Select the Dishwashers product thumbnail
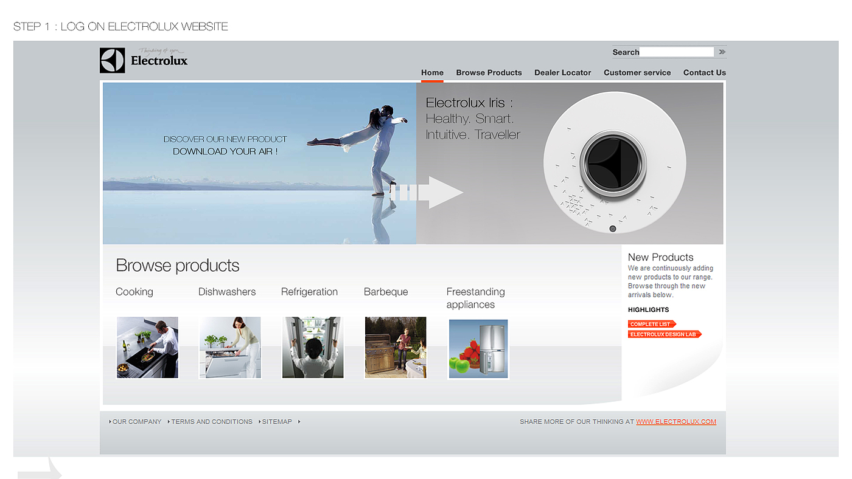The image size is (852, 479). [x=230, y=348]
